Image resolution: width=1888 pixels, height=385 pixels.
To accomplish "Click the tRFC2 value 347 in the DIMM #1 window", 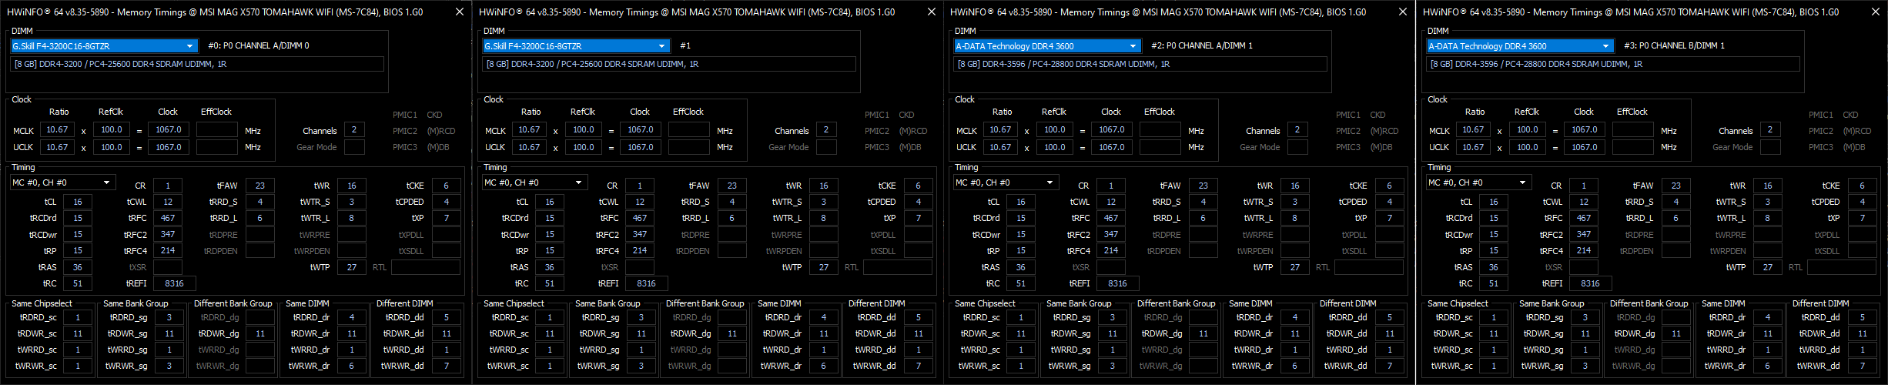I will (640, 234).
